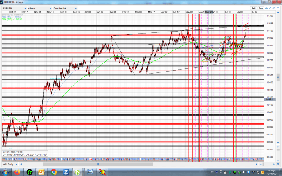Click network tray icon
The image size is (282, 176).
(258, 172)
